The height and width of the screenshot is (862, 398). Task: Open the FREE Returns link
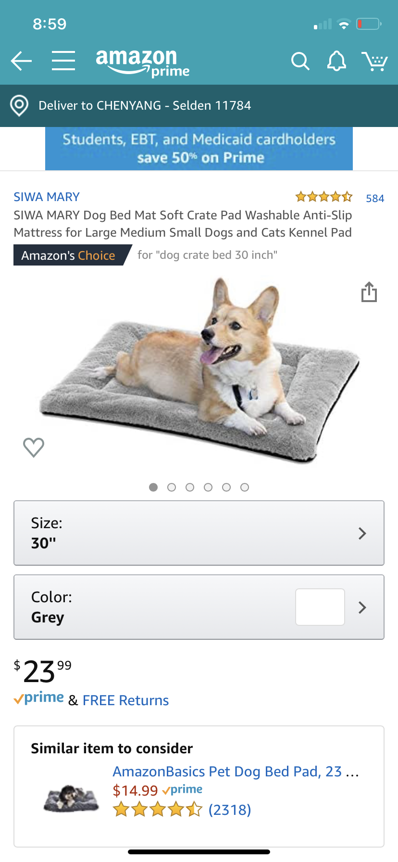[125, 700]
